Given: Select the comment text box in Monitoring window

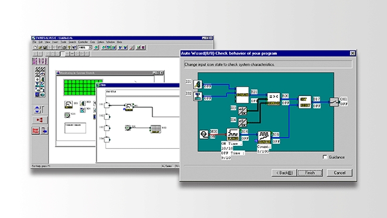Looking at the screenshot, I should click(x=75, y=128).
